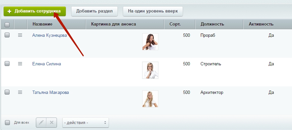Open Алена Кузнецова employee link
292x130 pixels.
point(49,35)
